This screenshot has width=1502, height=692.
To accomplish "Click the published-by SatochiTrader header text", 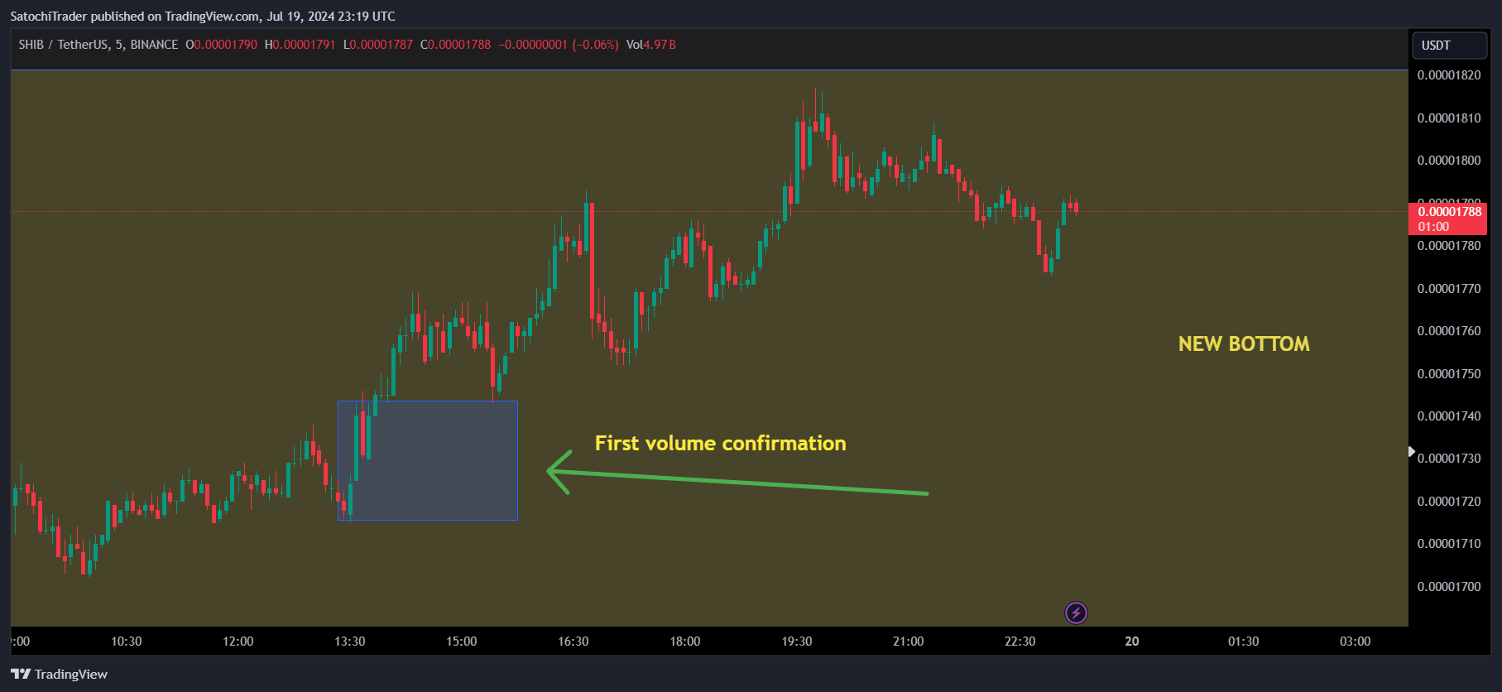I will (x=203, y=17).
